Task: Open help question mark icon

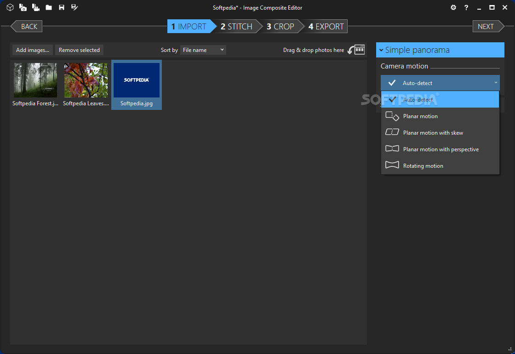Action: click(466, 7)
